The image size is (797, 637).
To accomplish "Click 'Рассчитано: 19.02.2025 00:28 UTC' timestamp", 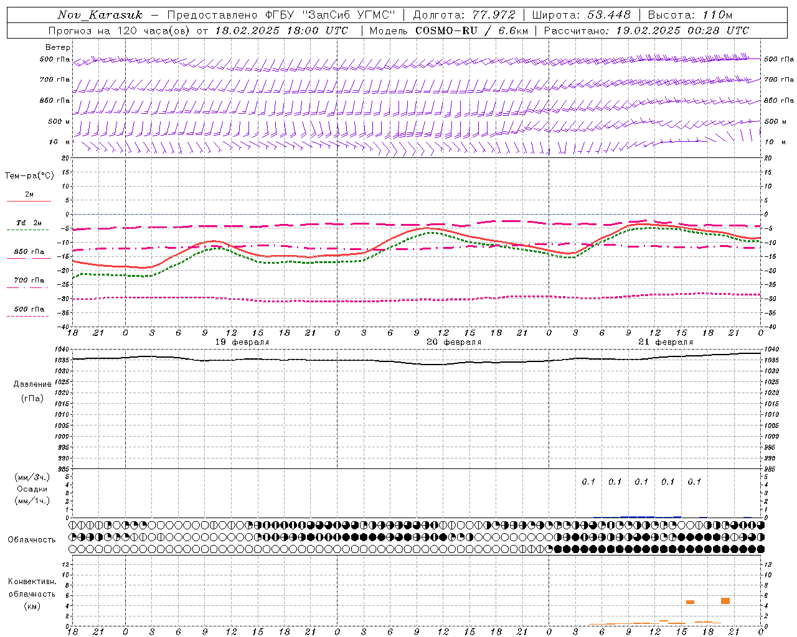I will [646, 30].
